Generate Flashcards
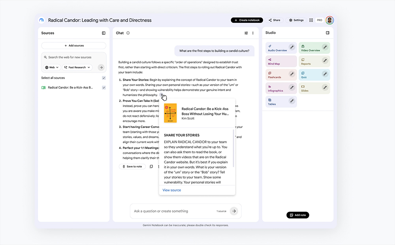This screenshot has height=245, width=395. click(x=281, y=75)
